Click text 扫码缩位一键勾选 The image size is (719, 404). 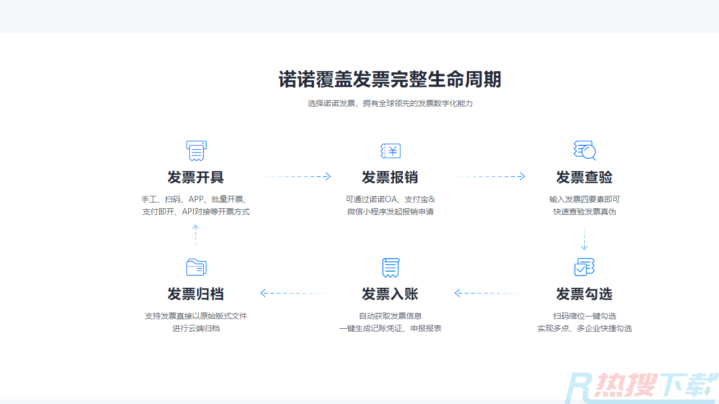click(585, 316)
